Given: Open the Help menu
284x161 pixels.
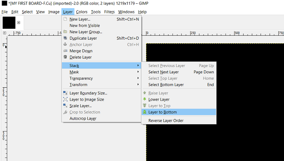Looking at the screenshot, I should (x=142, y=12).
